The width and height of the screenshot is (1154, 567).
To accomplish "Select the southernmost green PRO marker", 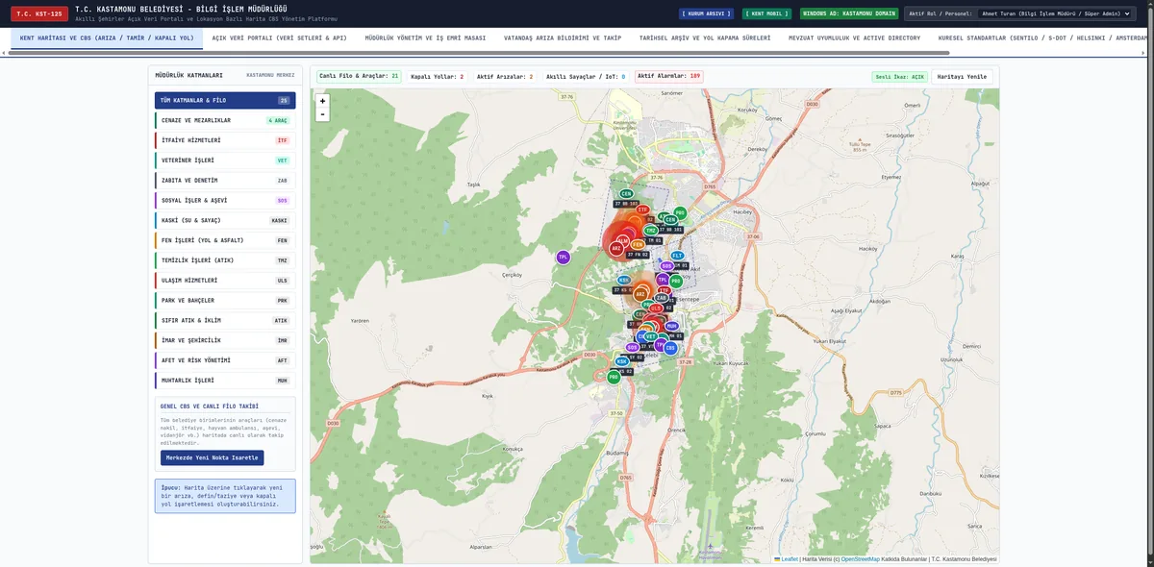I will pos(614,378).
